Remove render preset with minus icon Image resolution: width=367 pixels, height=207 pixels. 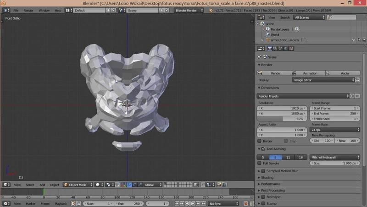coord(357,96)
